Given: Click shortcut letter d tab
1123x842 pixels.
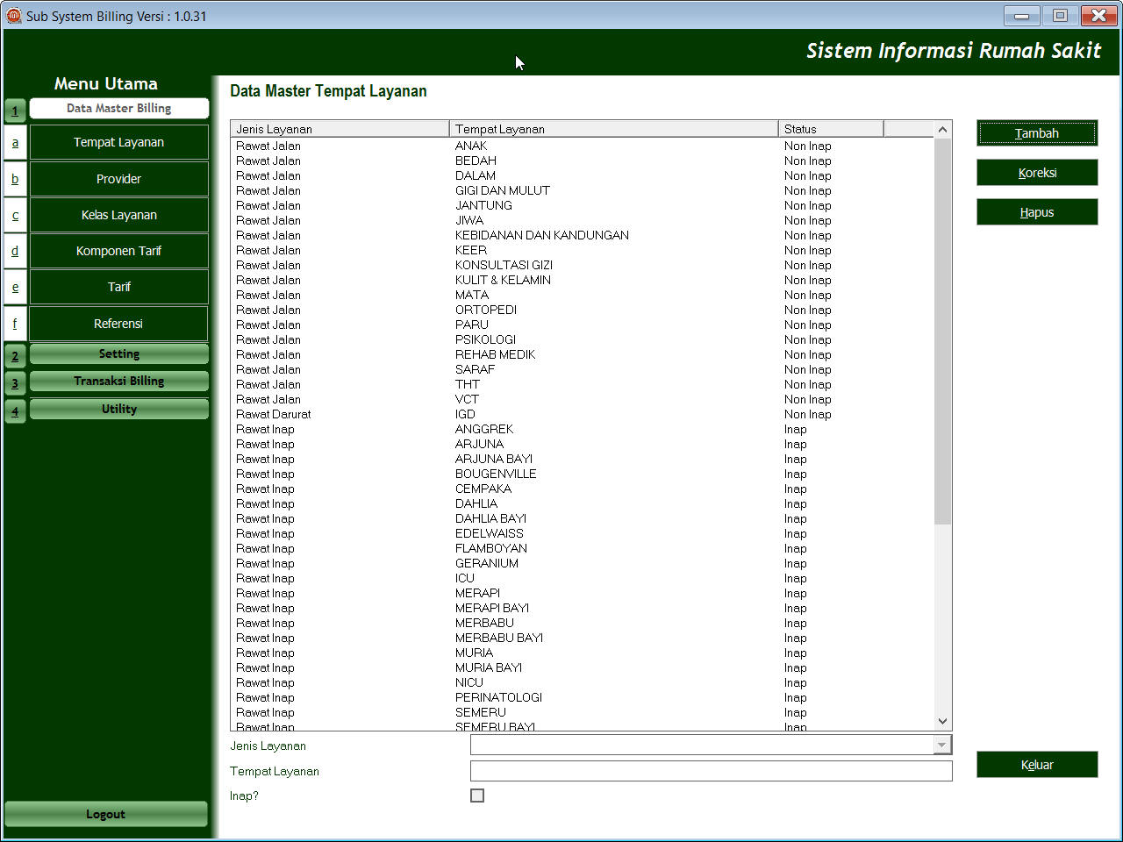Looking at the screenshot, I should 15,251.
